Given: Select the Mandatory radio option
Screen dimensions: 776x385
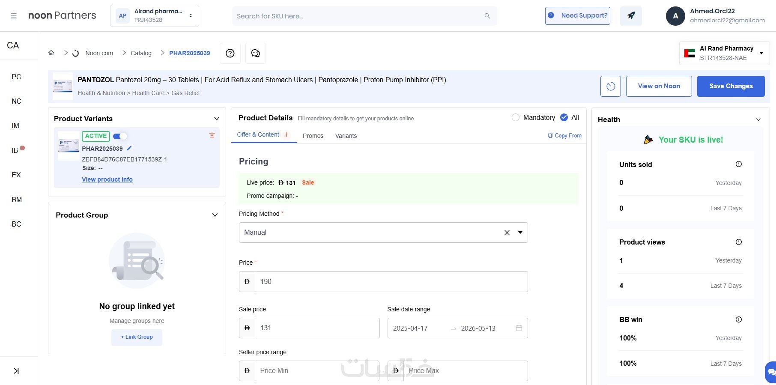Looking at the screenshot, I should pyautogui.click(x=516, y=117).
